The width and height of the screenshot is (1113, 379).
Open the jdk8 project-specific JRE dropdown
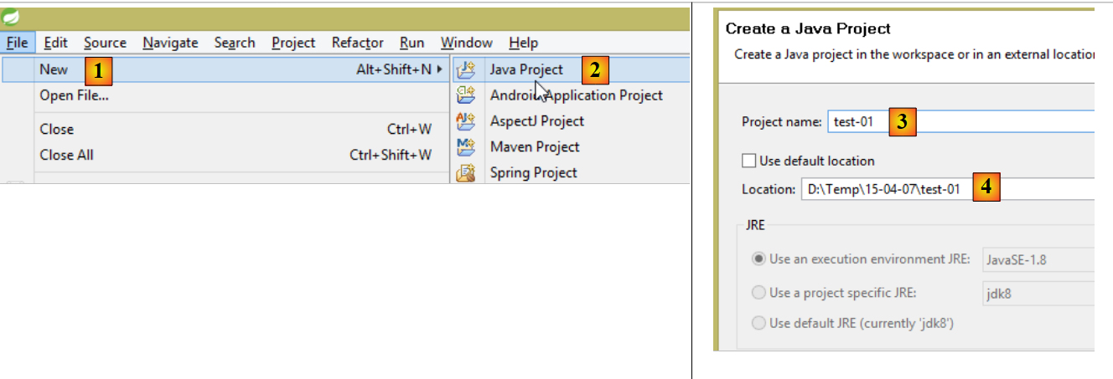pos(1038,293)
